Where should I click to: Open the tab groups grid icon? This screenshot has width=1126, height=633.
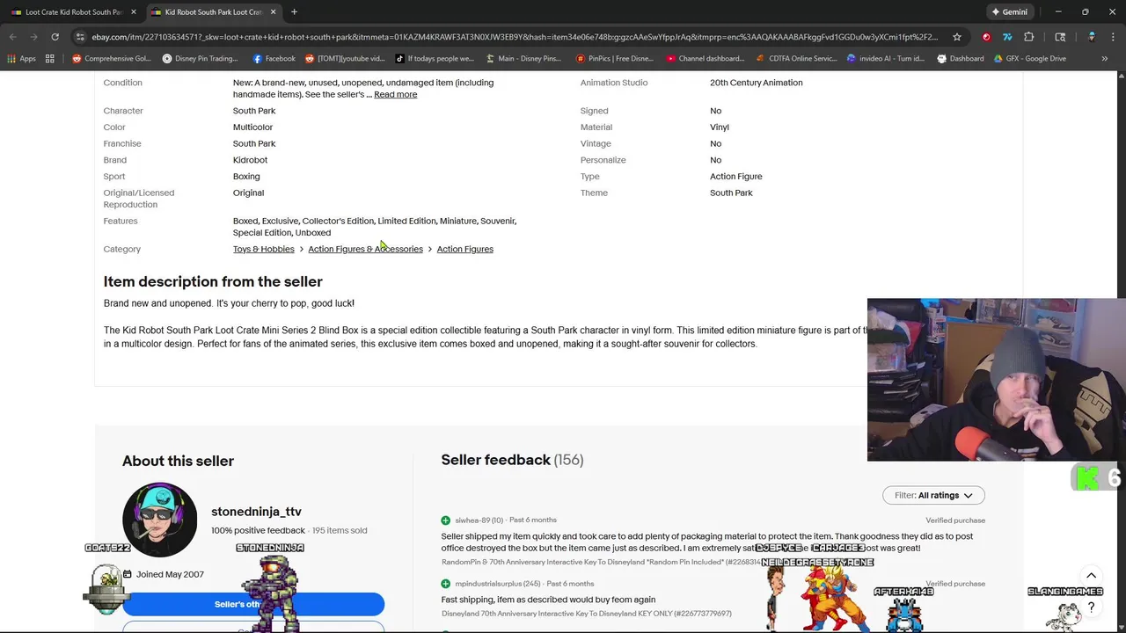tap(50, 59)
